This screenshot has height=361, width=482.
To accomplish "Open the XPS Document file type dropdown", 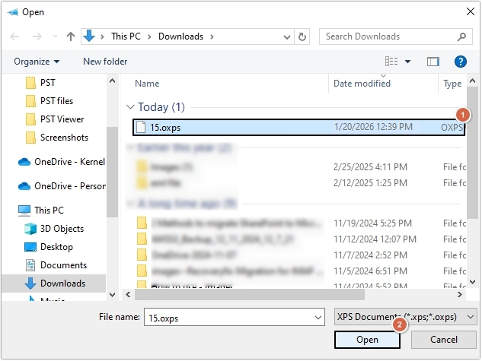I will [x=405, y=317].
